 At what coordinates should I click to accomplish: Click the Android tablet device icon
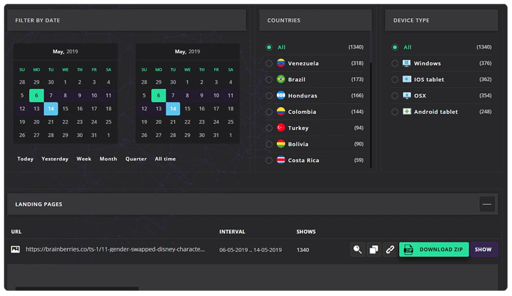click(x=406, y=112)
